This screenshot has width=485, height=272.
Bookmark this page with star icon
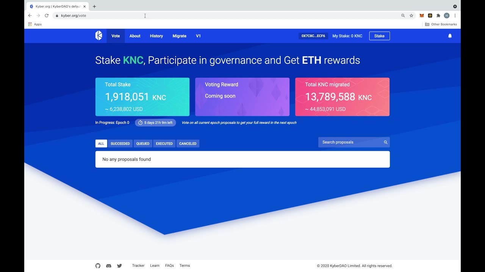411,15
